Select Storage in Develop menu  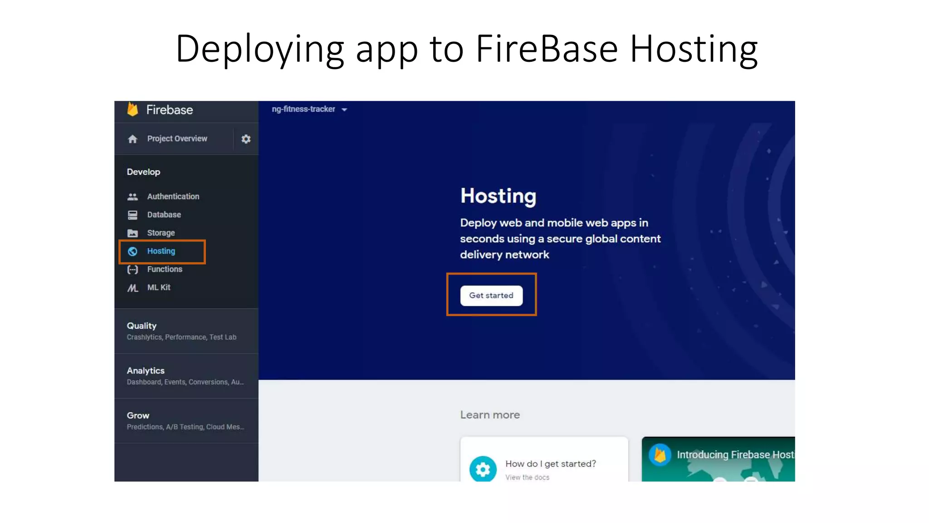161,233
